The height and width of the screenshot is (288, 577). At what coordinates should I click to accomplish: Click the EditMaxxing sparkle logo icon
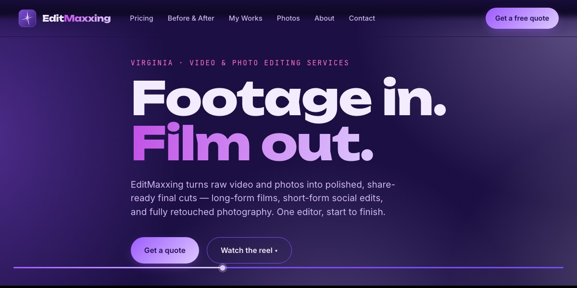pos(27,18)
